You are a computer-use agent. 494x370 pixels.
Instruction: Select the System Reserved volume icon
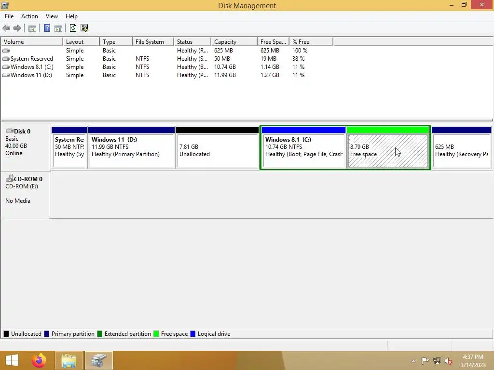point(6,58)
